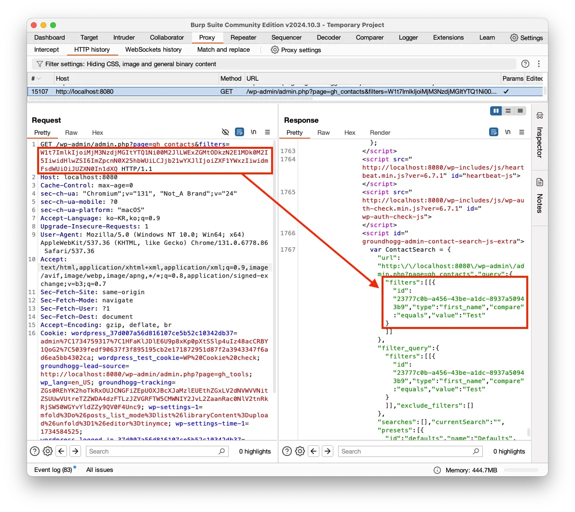575x512 pixels.
Task: Click the filter funnel icon
Action: [x=40, y=64]
